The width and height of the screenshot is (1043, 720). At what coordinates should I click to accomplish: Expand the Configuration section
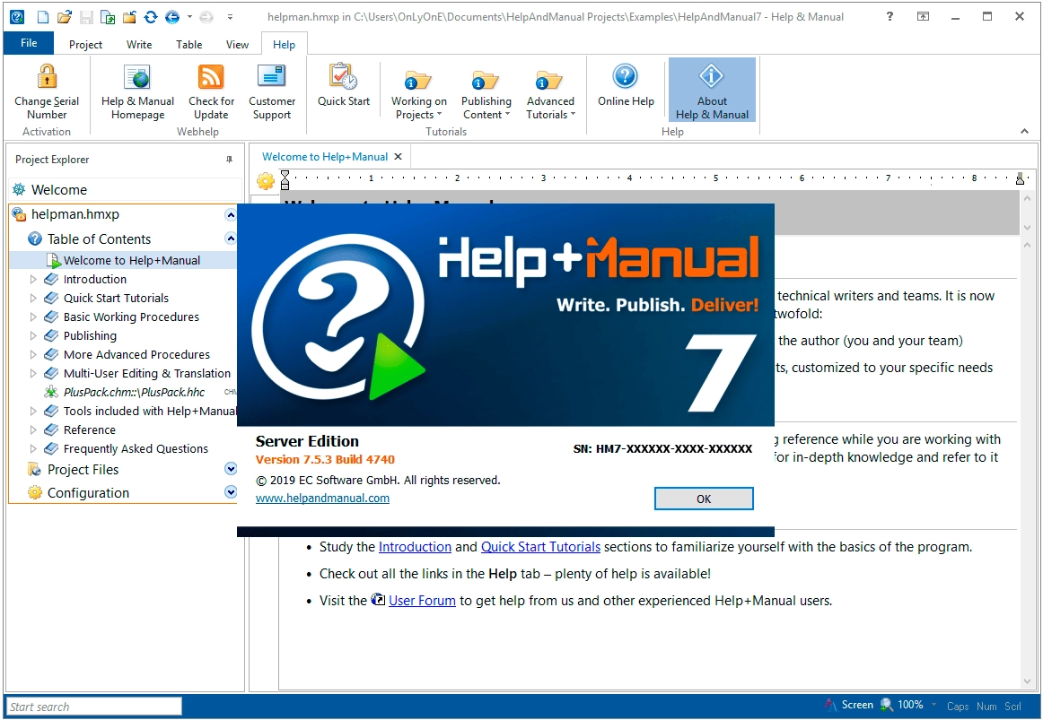point(231,492)
